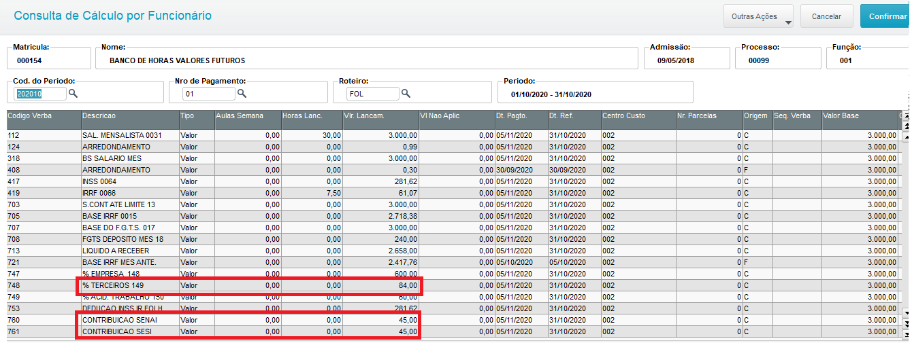
Task: Sort by the Codigo Verba column header
Action: click(44, 120)
